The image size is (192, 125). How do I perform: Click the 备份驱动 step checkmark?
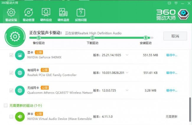pos(39,38)
